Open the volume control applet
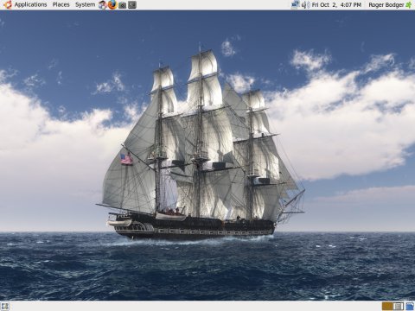 click(x=305, y=4)
